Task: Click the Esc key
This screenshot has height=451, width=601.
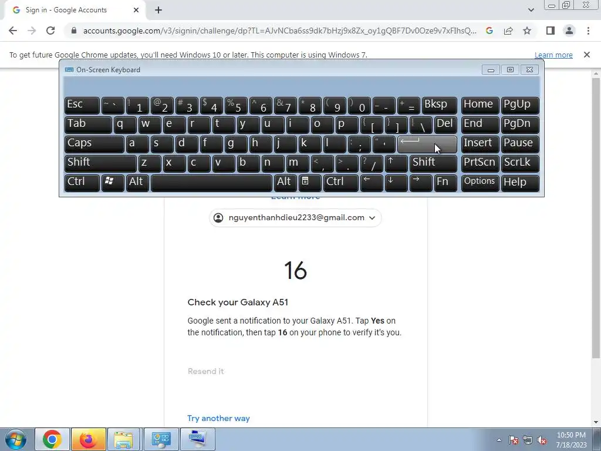Action: [82, 106]
